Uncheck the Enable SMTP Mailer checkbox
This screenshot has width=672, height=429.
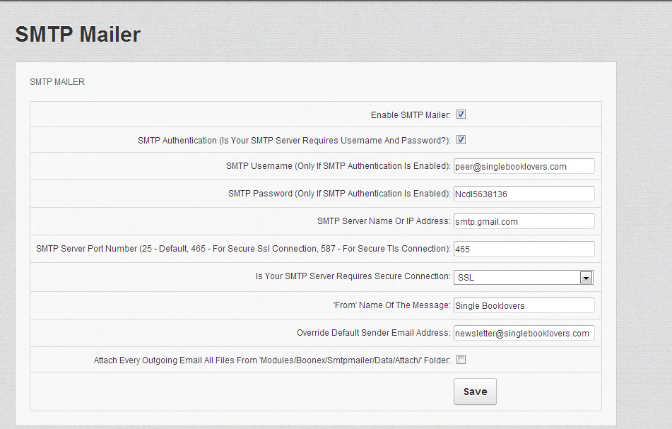461,114
